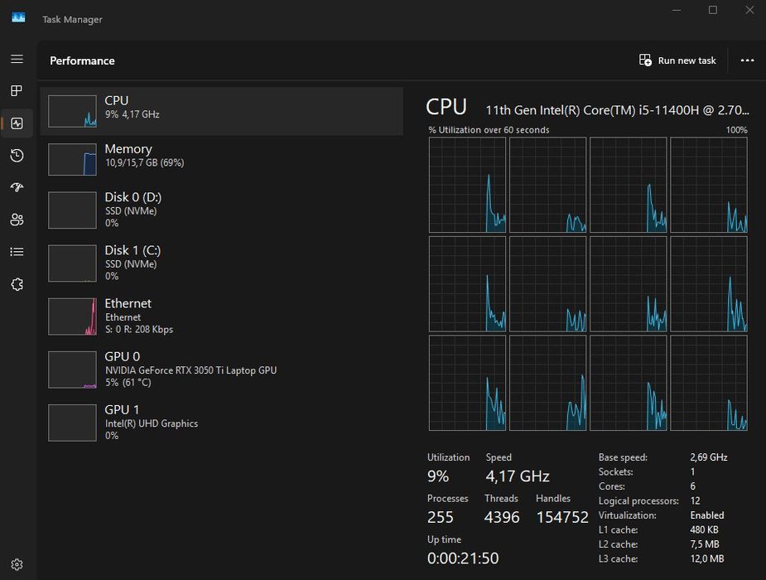The image size is (766, 580).
Task: Click the Up time value 0:00:21:50
Action: (x=463, y=558)
